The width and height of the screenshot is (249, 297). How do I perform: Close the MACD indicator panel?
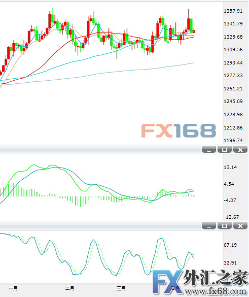point(240,149)
